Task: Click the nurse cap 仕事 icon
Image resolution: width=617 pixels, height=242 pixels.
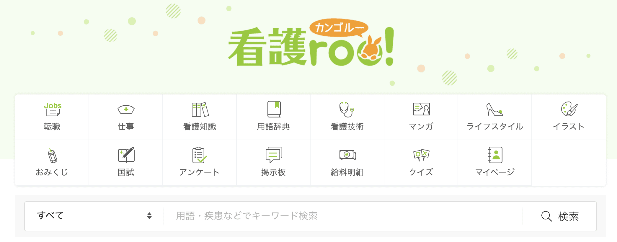Action: tap(126, 109)
